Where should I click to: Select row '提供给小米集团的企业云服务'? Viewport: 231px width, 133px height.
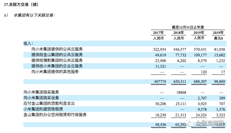tap(57, 66)
